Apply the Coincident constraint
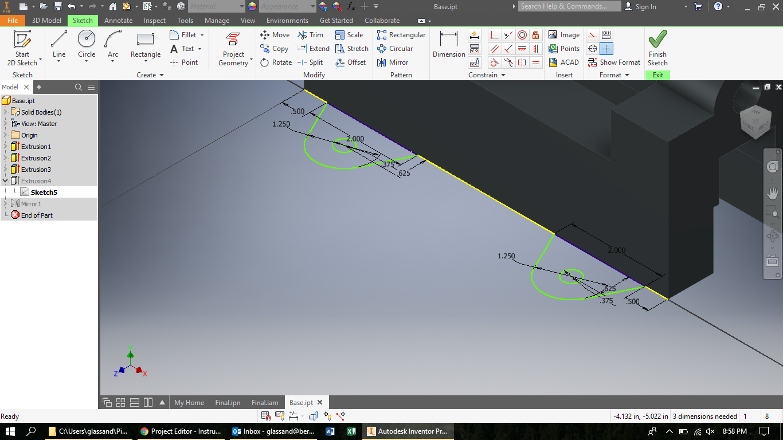Viewport: 783px width, 440px height. 495,35
